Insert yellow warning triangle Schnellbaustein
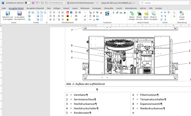Image resolution: width=191 pixels, height=116 pixels. tap(68, 20)
